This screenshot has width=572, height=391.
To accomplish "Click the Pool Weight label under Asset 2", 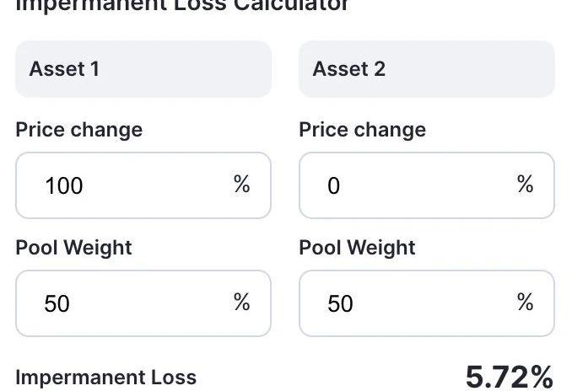I will pos(358,248).
